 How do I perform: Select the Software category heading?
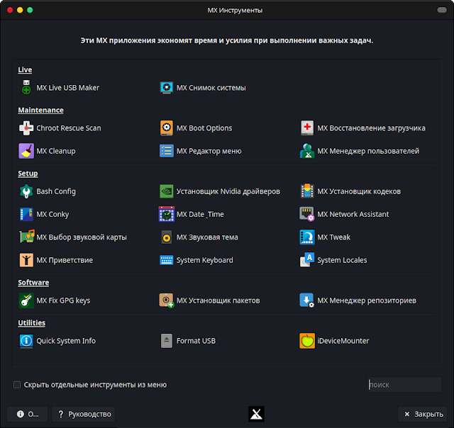pos(33,283)
